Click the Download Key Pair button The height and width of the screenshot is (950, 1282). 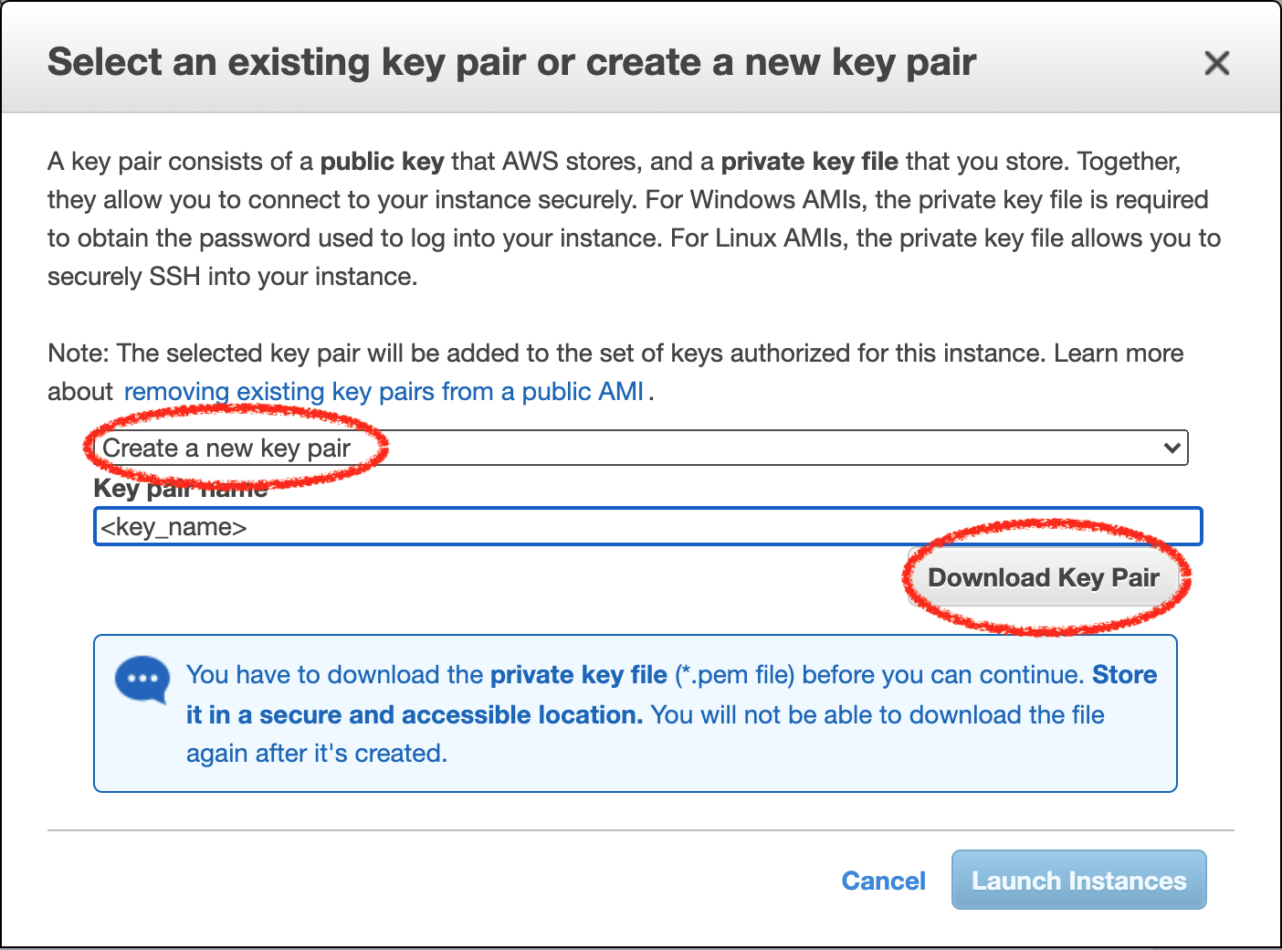1044,577
